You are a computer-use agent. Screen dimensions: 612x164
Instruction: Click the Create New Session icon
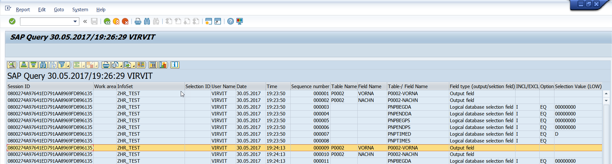[209, 21]
